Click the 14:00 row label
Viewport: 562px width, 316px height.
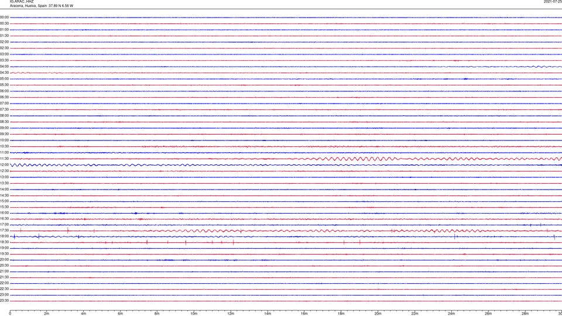click(4, 190)
